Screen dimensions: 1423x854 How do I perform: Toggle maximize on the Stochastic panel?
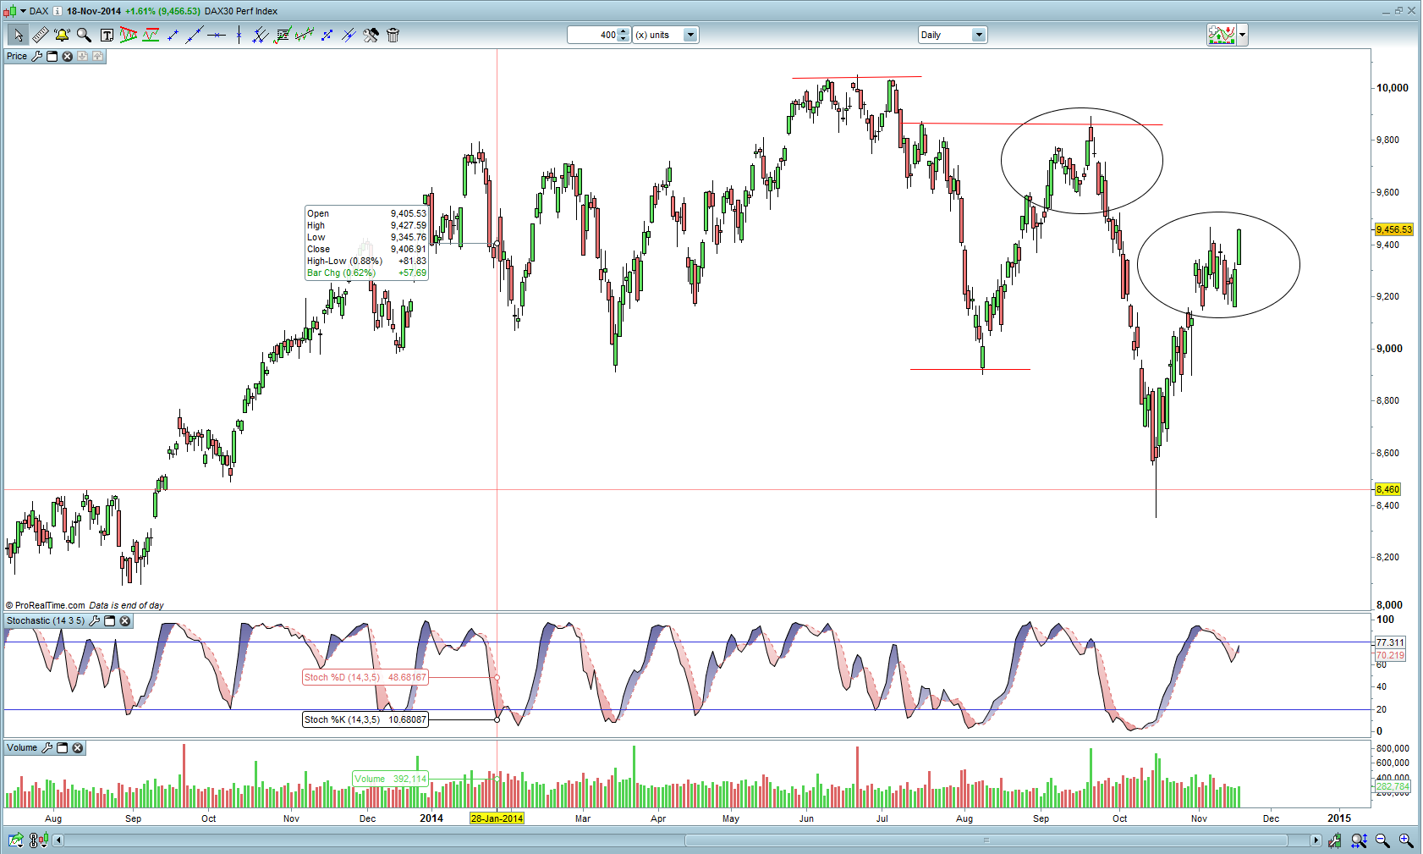109,621
